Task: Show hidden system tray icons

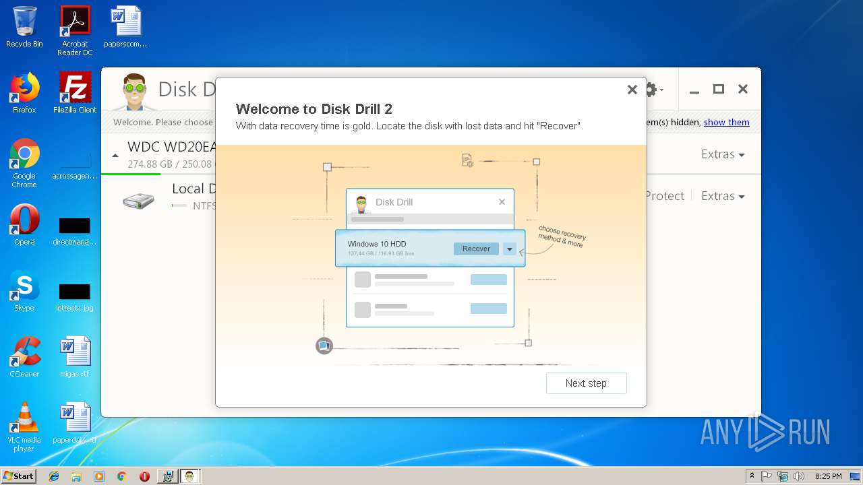Action: [x=752, y=476]
